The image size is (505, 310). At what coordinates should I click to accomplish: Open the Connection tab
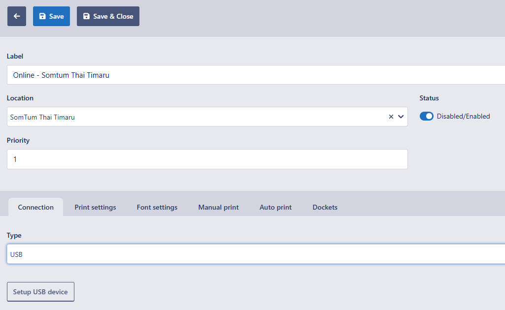click(x=36, y=207)
